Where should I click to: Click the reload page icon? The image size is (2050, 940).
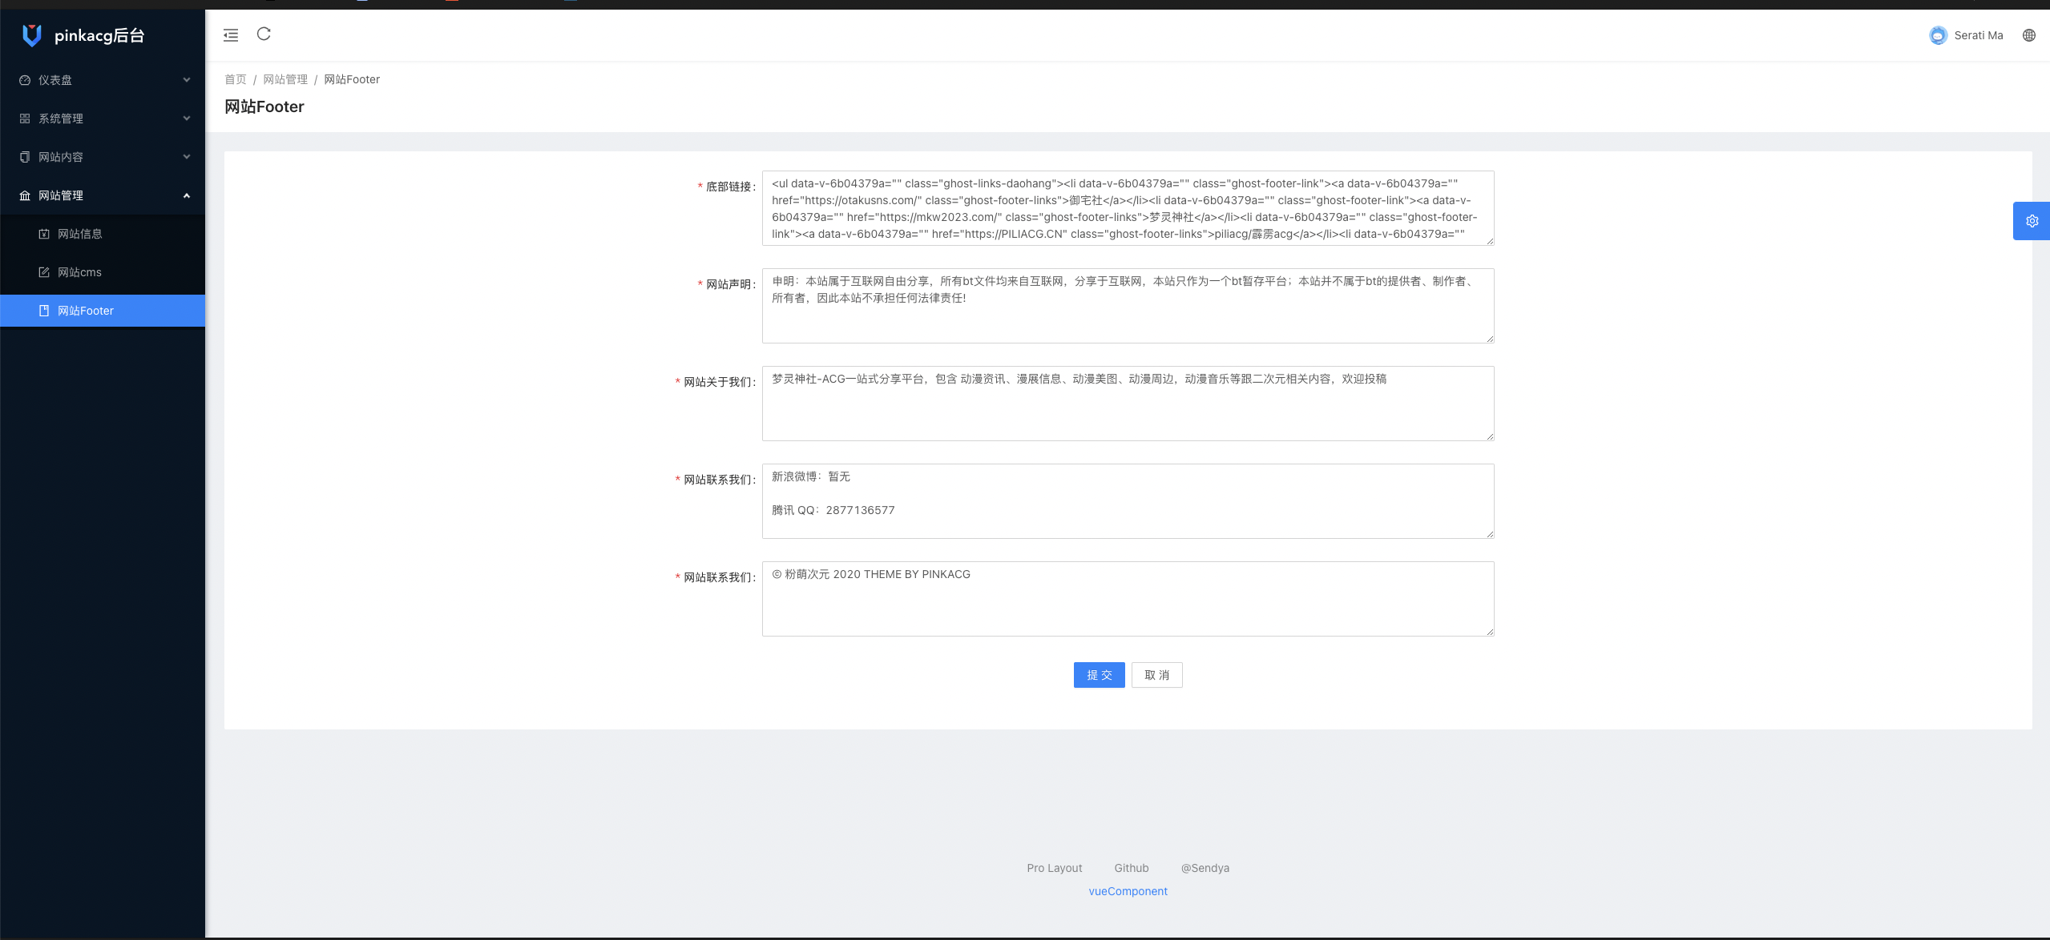tap(264, 34)
